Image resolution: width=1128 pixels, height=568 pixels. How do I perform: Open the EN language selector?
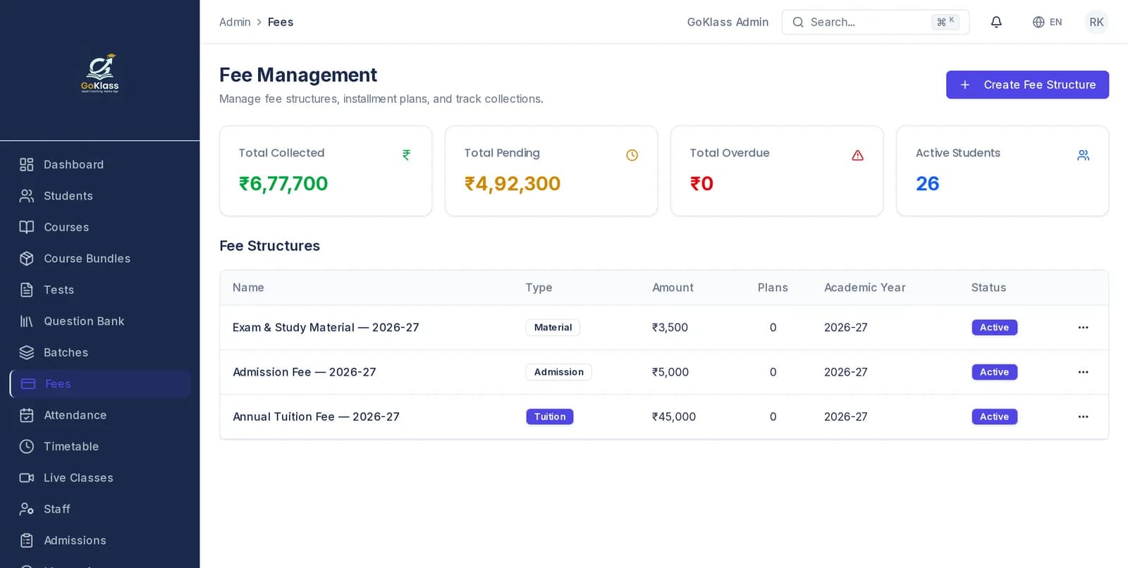pyautogui.click(x=1047, y=22)
